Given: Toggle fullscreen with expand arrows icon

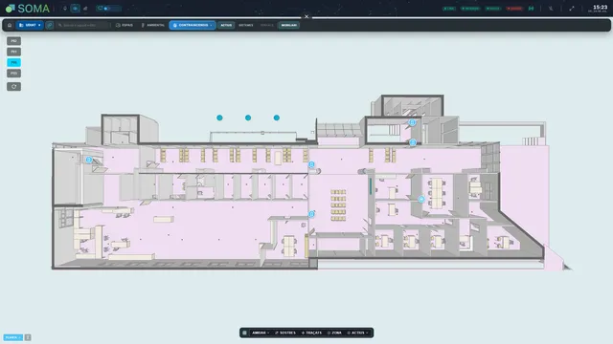Looking at the screenshot, I should coord(572,9).
